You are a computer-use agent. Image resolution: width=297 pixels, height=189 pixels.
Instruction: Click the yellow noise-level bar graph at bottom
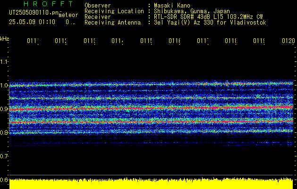151,183
